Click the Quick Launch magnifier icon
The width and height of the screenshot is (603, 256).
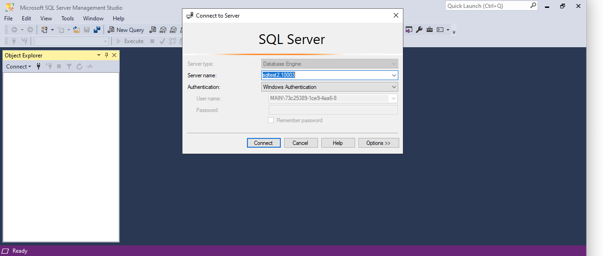pyautogui.click(x=533, y=6)
